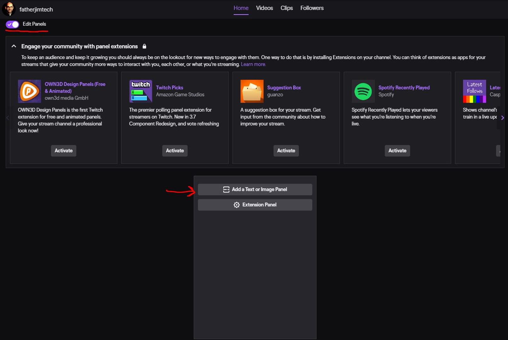Click the lock icon beside extensions heading
Screen dimensions: 508x340
pyautogui.click(x=144, y=46)
